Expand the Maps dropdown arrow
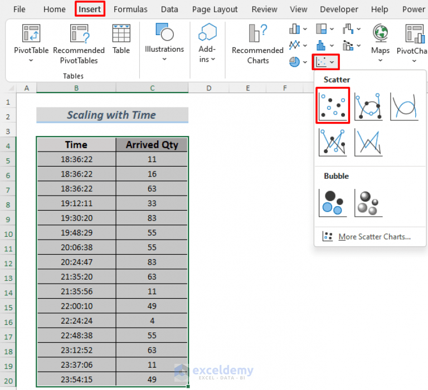This screenshot has height=390, width=428. tap(380, 60)
